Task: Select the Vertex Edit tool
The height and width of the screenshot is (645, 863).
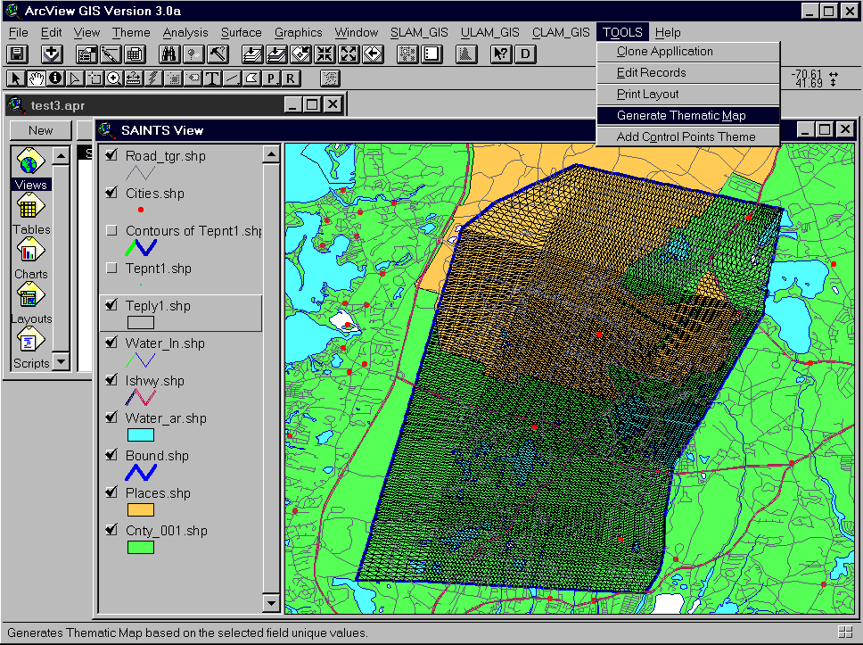Action: pos(75,79)
